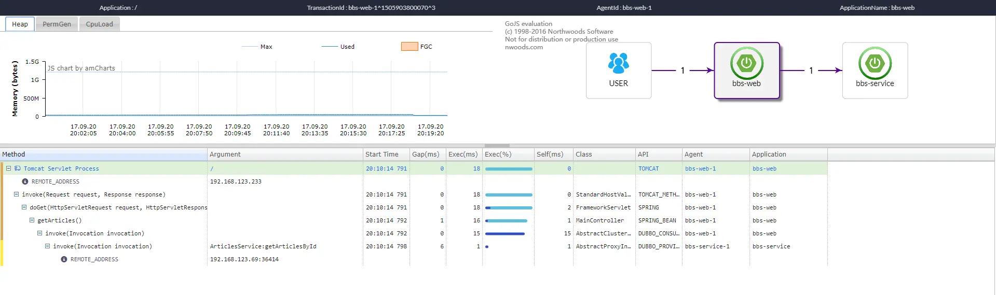Click the horizontal panel splitter handle
The height and width of the screenshot is (295, 996).
pos(497,146)
